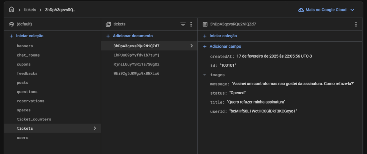Expand Mais no Google Cloud dropdown arrow
The image size is (367, 154).
[x=352, y=10]
